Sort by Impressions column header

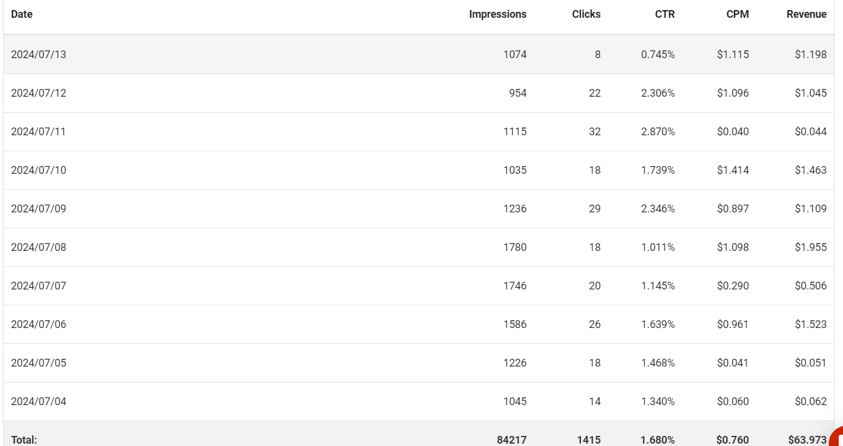pyautogui.click(x=497, y=14)
